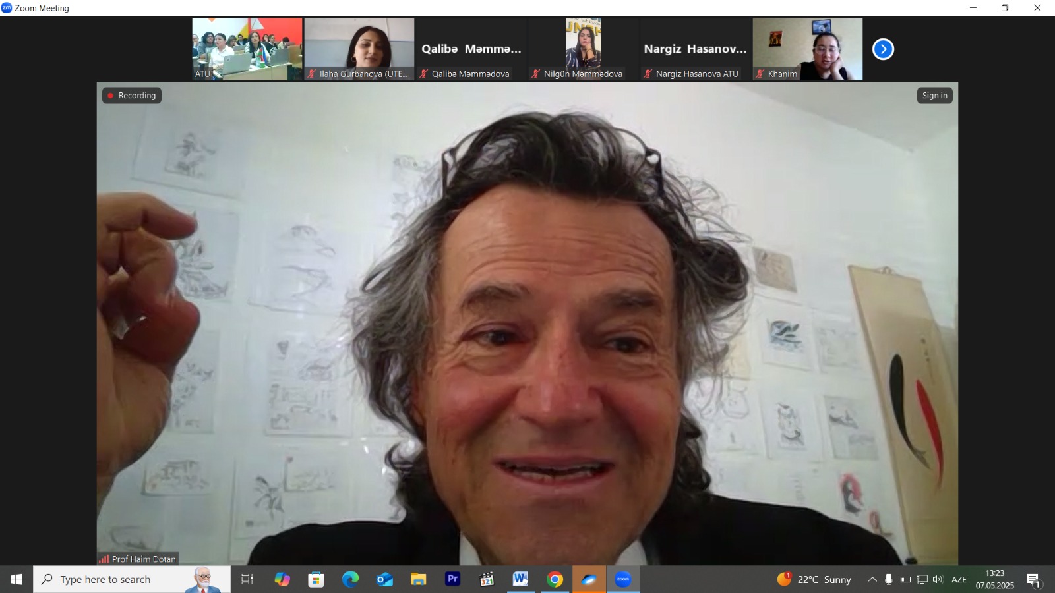
Task: Open Adobe Premiere Pro from the taskbar
Action: 453,579
